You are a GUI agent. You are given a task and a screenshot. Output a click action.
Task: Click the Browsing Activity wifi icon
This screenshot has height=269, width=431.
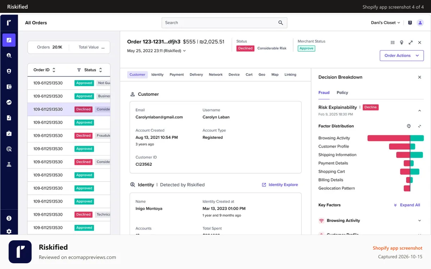pyautogui.click(x=321, y=221)
